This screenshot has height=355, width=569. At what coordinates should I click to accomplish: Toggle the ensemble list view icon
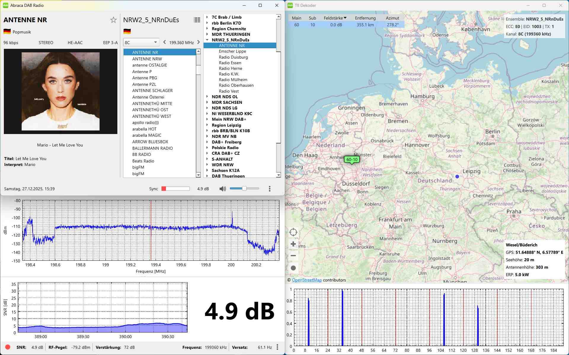point(197,20)
